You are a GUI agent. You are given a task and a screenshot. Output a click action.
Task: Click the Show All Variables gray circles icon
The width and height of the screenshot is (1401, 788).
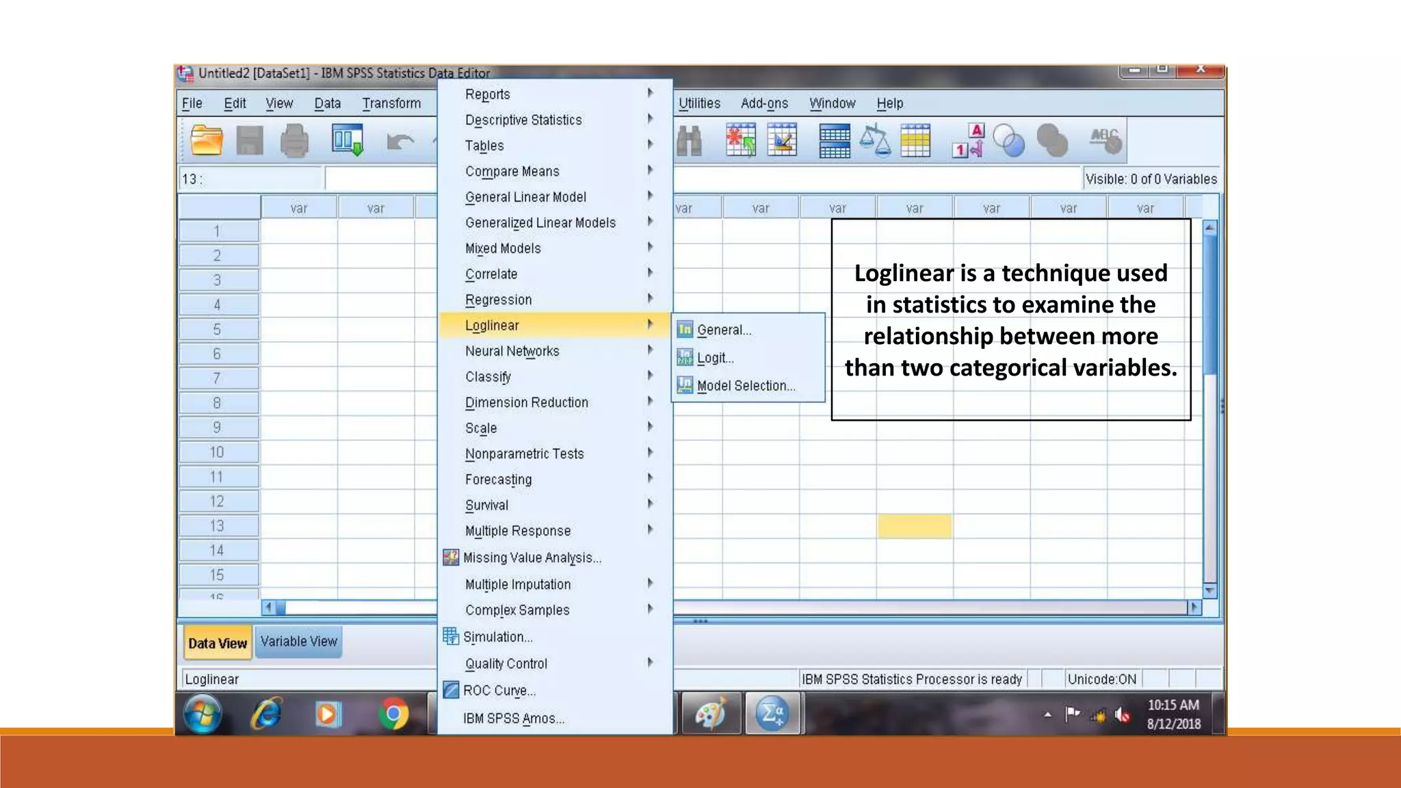click(x=1052, y=141)
